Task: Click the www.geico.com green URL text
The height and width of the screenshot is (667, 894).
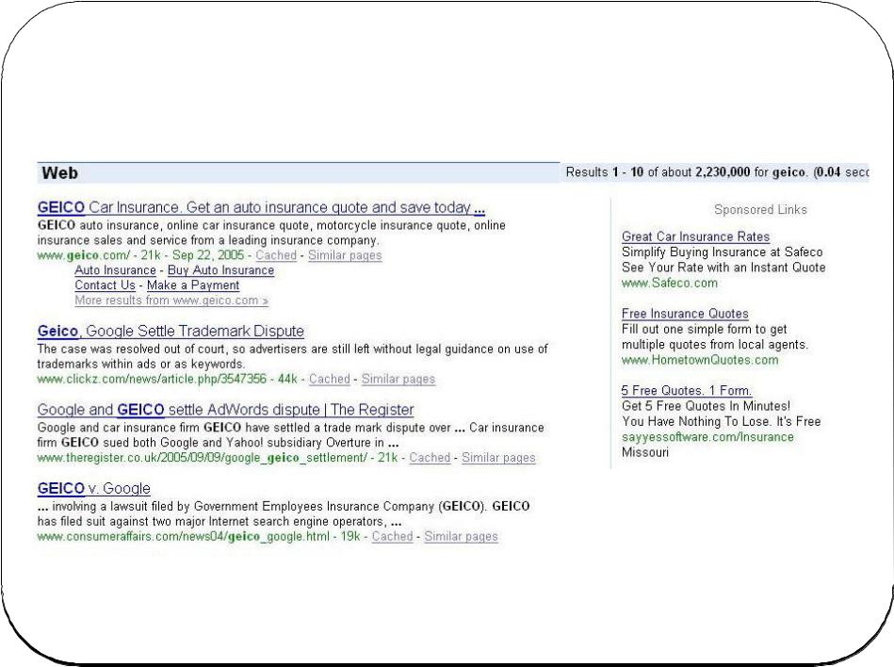Action: click(x=84, y=255)
